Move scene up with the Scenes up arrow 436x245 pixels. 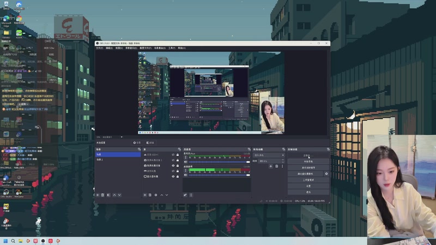coord(114,195)
